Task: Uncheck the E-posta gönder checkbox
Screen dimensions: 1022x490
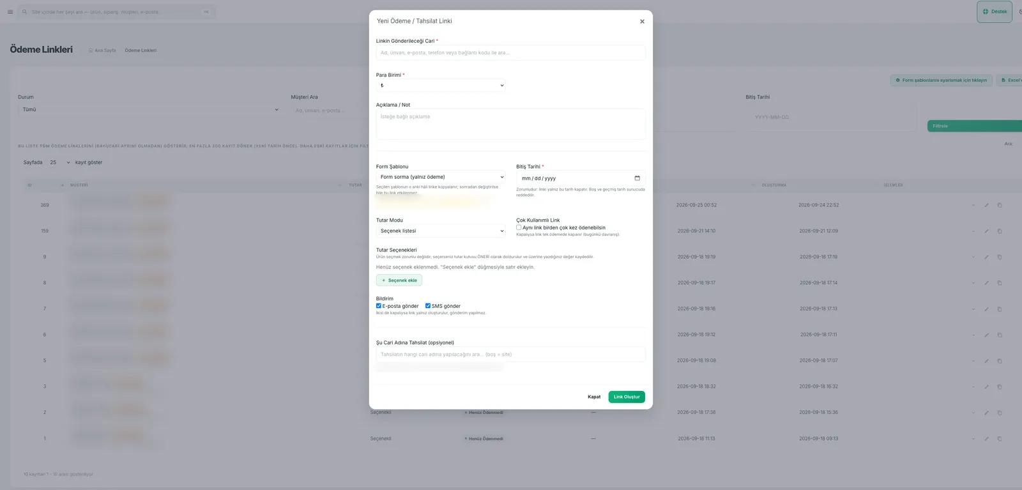Action: [x=379, y=306]
